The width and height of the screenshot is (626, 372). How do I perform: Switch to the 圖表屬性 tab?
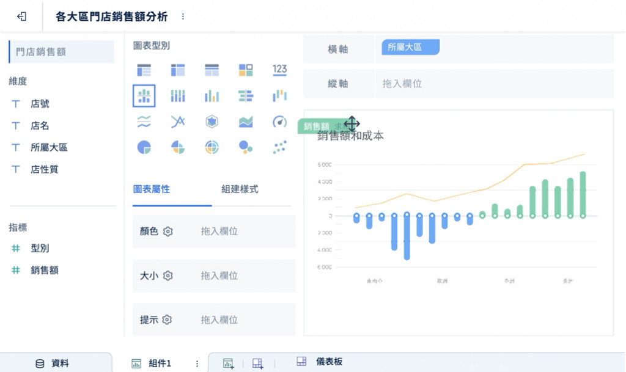point(152,189)
